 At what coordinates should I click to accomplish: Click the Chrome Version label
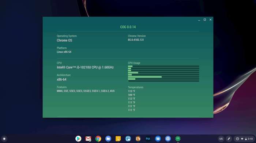click(x=137, y=36)
